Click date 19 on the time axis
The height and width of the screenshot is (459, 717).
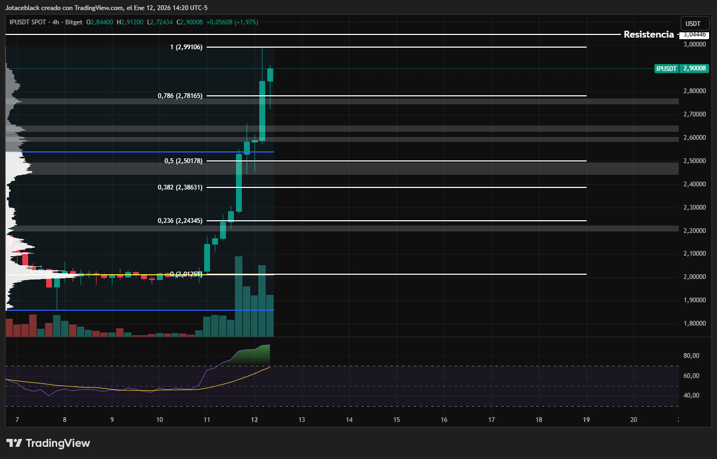coord(587,420)
